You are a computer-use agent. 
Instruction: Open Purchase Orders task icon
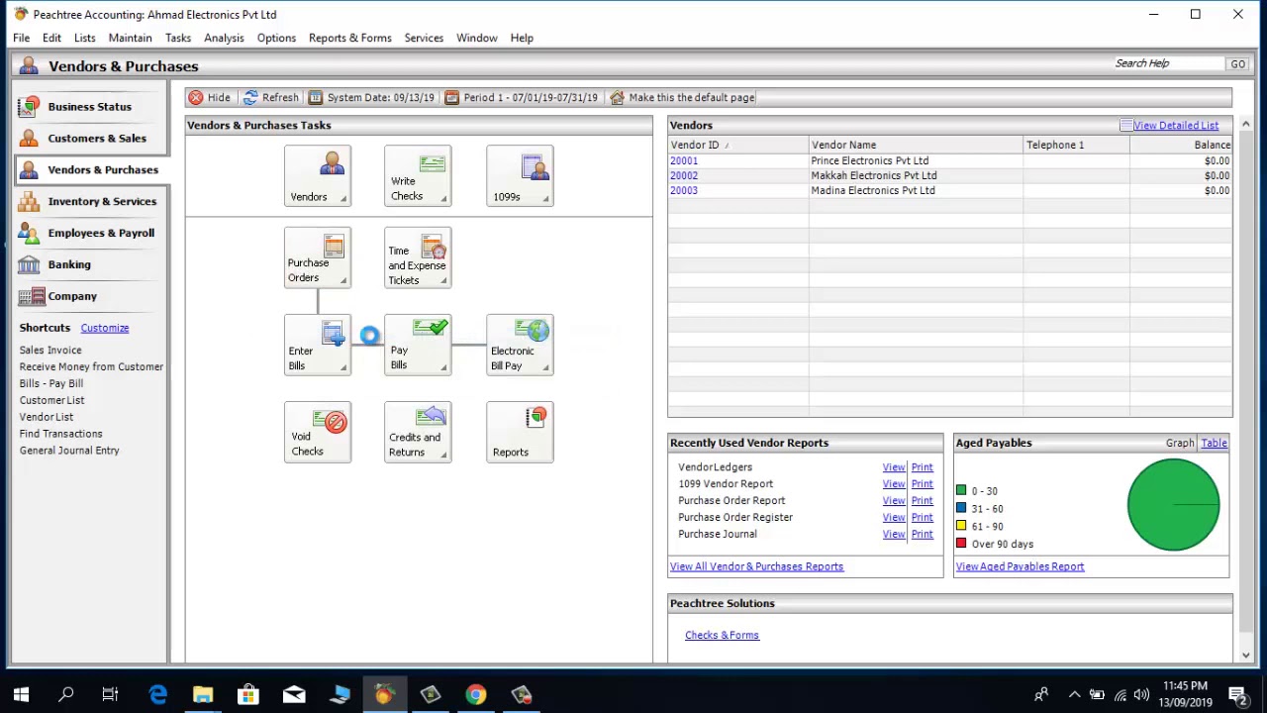click(317, 257)
